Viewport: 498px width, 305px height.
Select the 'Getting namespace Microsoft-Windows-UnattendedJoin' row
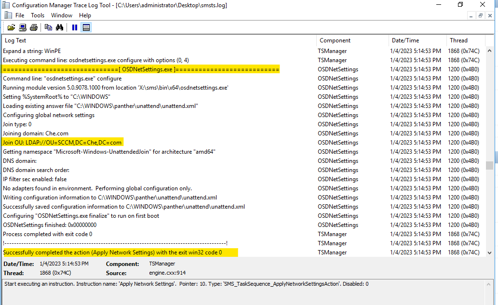pos(243,152)
